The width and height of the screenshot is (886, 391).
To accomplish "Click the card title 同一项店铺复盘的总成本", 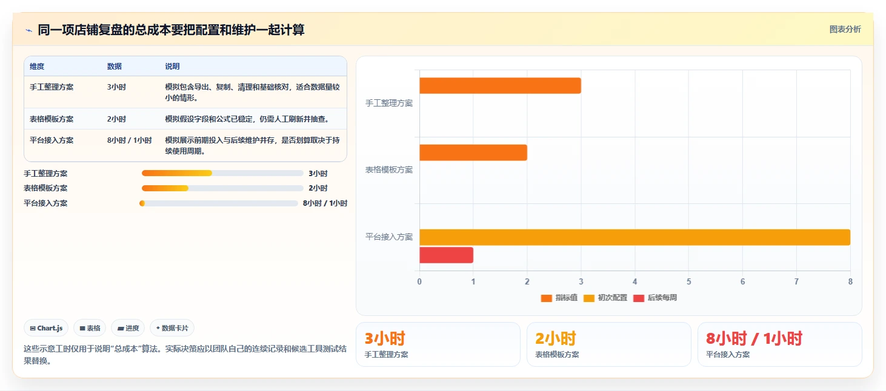I will (171, 30).
